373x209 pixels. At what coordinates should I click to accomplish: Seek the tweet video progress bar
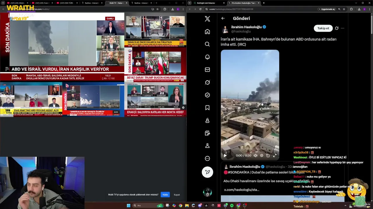click(x=250, y=150)
